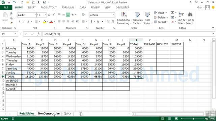Click the Increase Indent icon

[77, 22]
